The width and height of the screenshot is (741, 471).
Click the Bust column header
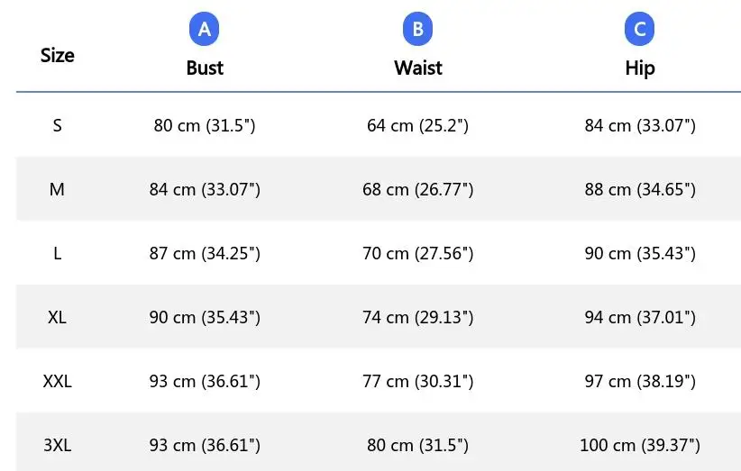(x=205, y=68)
